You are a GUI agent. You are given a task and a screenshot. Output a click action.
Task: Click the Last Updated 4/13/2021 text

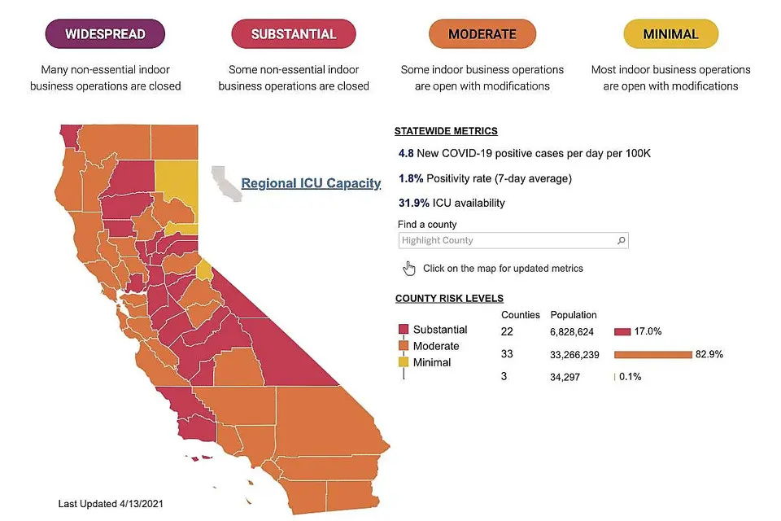[115, 504]
